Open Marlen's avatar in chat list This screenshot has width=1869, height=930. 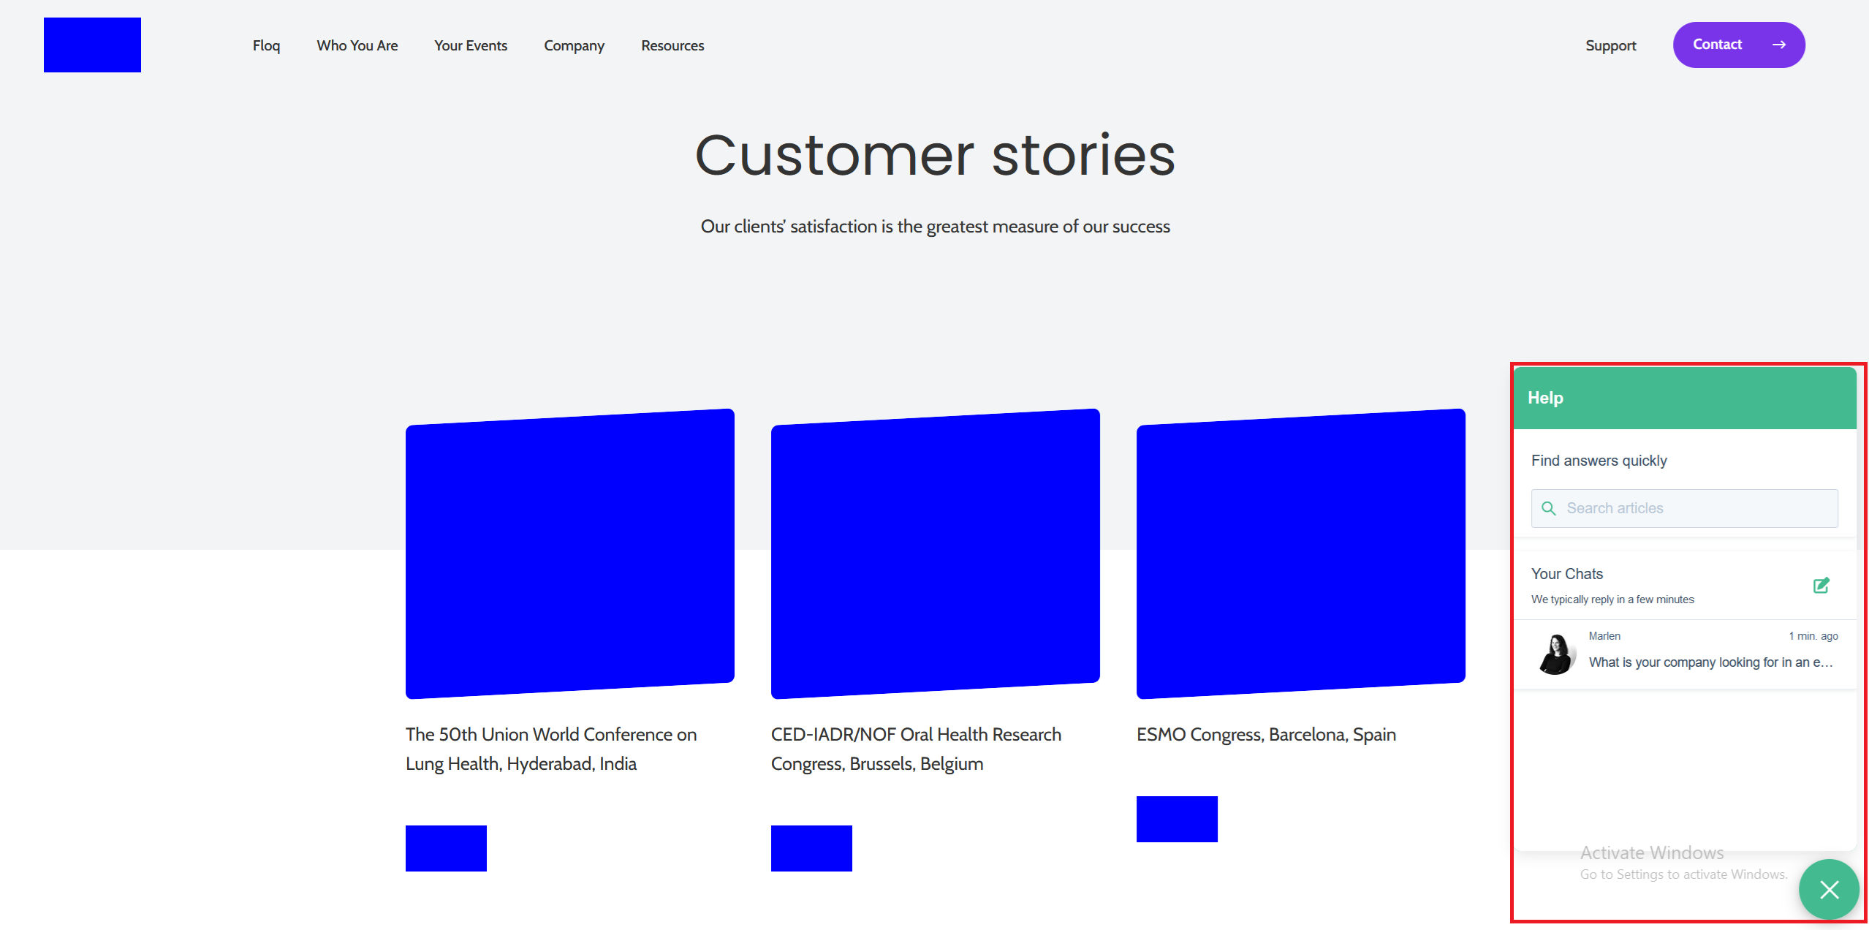[1556, 654]
